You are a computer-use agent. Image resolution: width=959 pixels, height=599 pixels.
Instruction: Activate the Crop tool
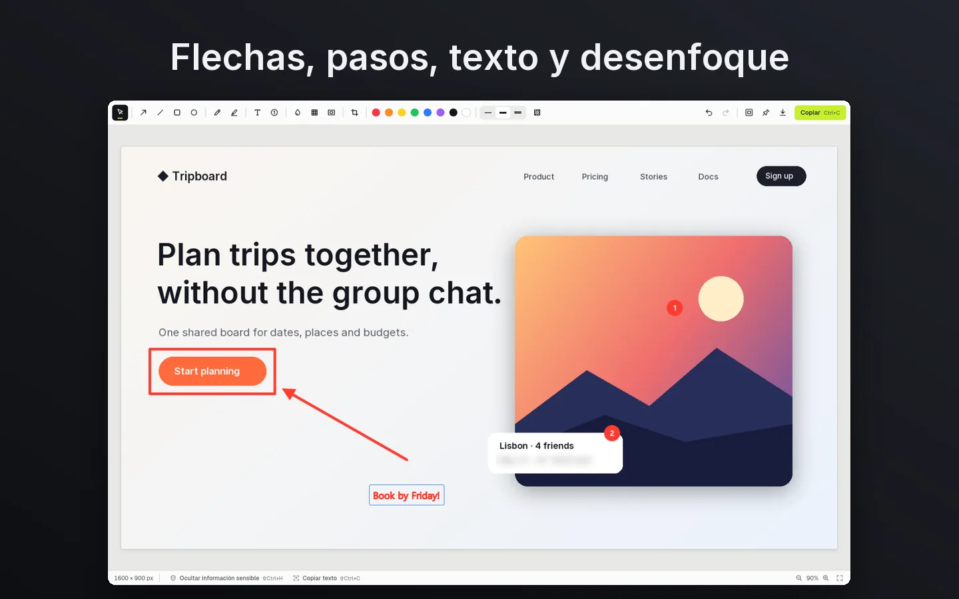pyautogui.click(x=354, y=112)
